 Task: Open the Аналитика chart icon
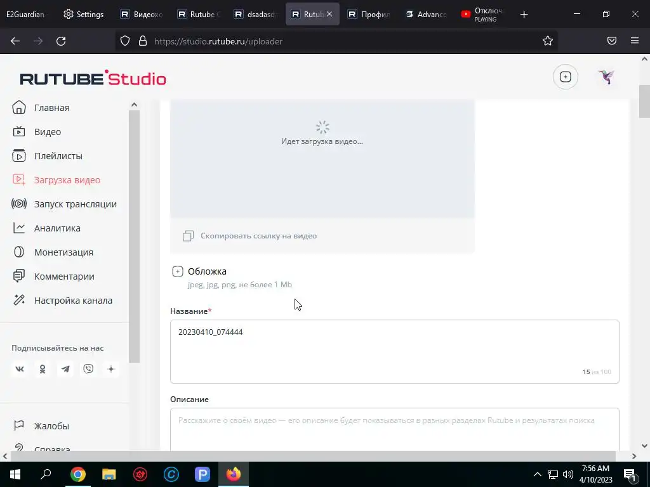[x=18, y=228]
